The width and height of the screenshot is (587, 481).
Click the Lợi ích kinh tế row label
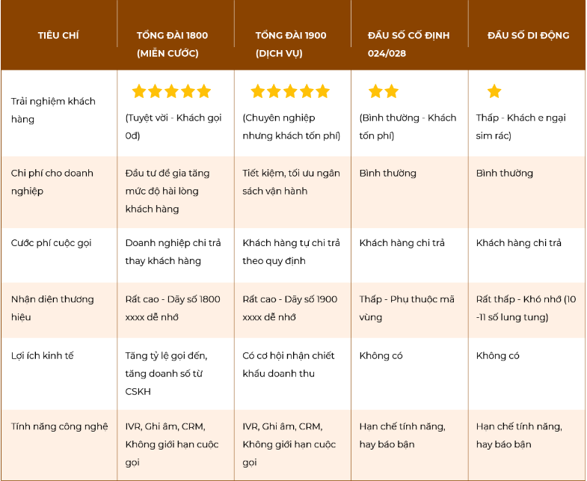coord(43,356)
